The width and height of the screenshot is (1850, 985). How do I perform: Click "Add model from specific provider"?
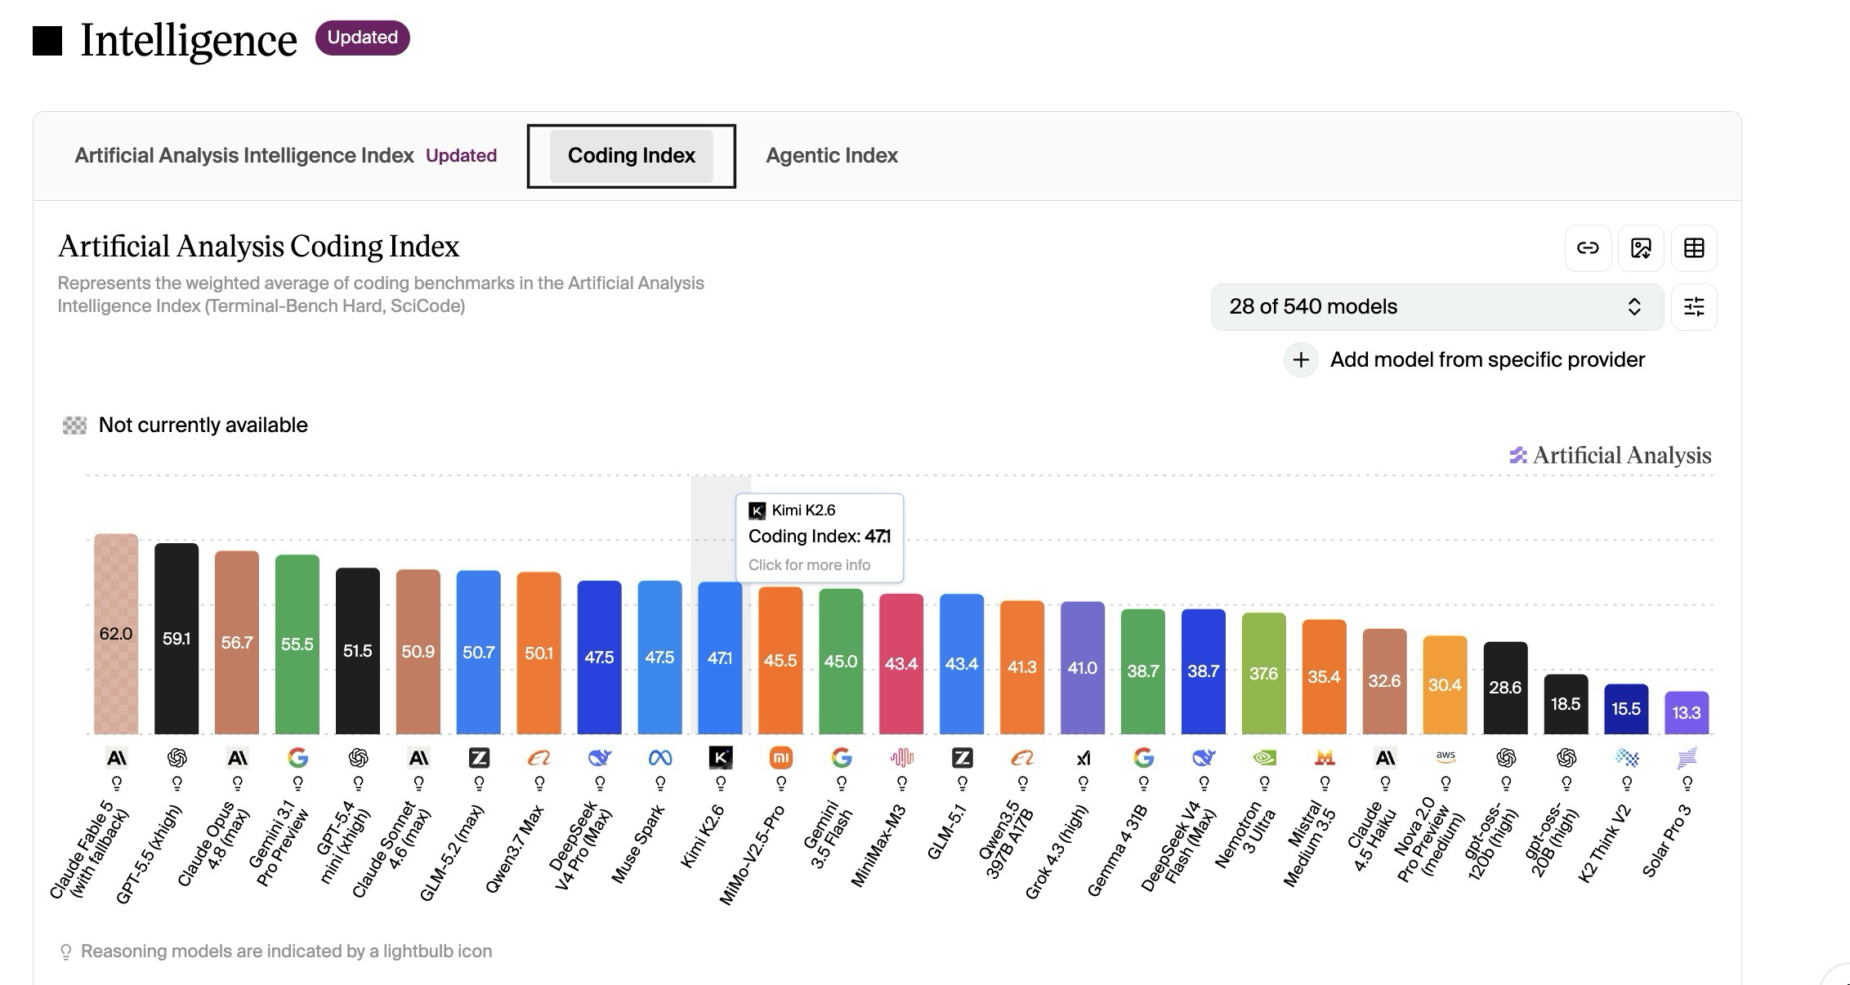pos(1464,360)
